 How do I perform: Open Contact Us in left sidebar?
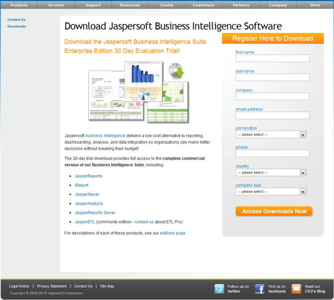(16, 19)
